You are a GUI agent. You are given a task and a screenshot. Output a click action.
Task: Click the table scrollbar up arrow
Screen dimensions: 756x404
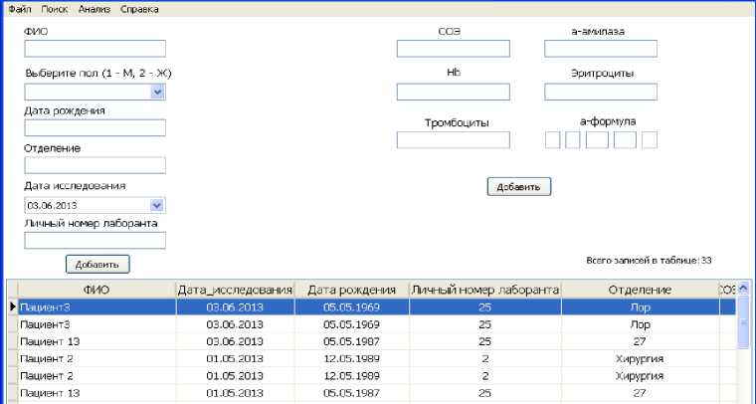743,289
